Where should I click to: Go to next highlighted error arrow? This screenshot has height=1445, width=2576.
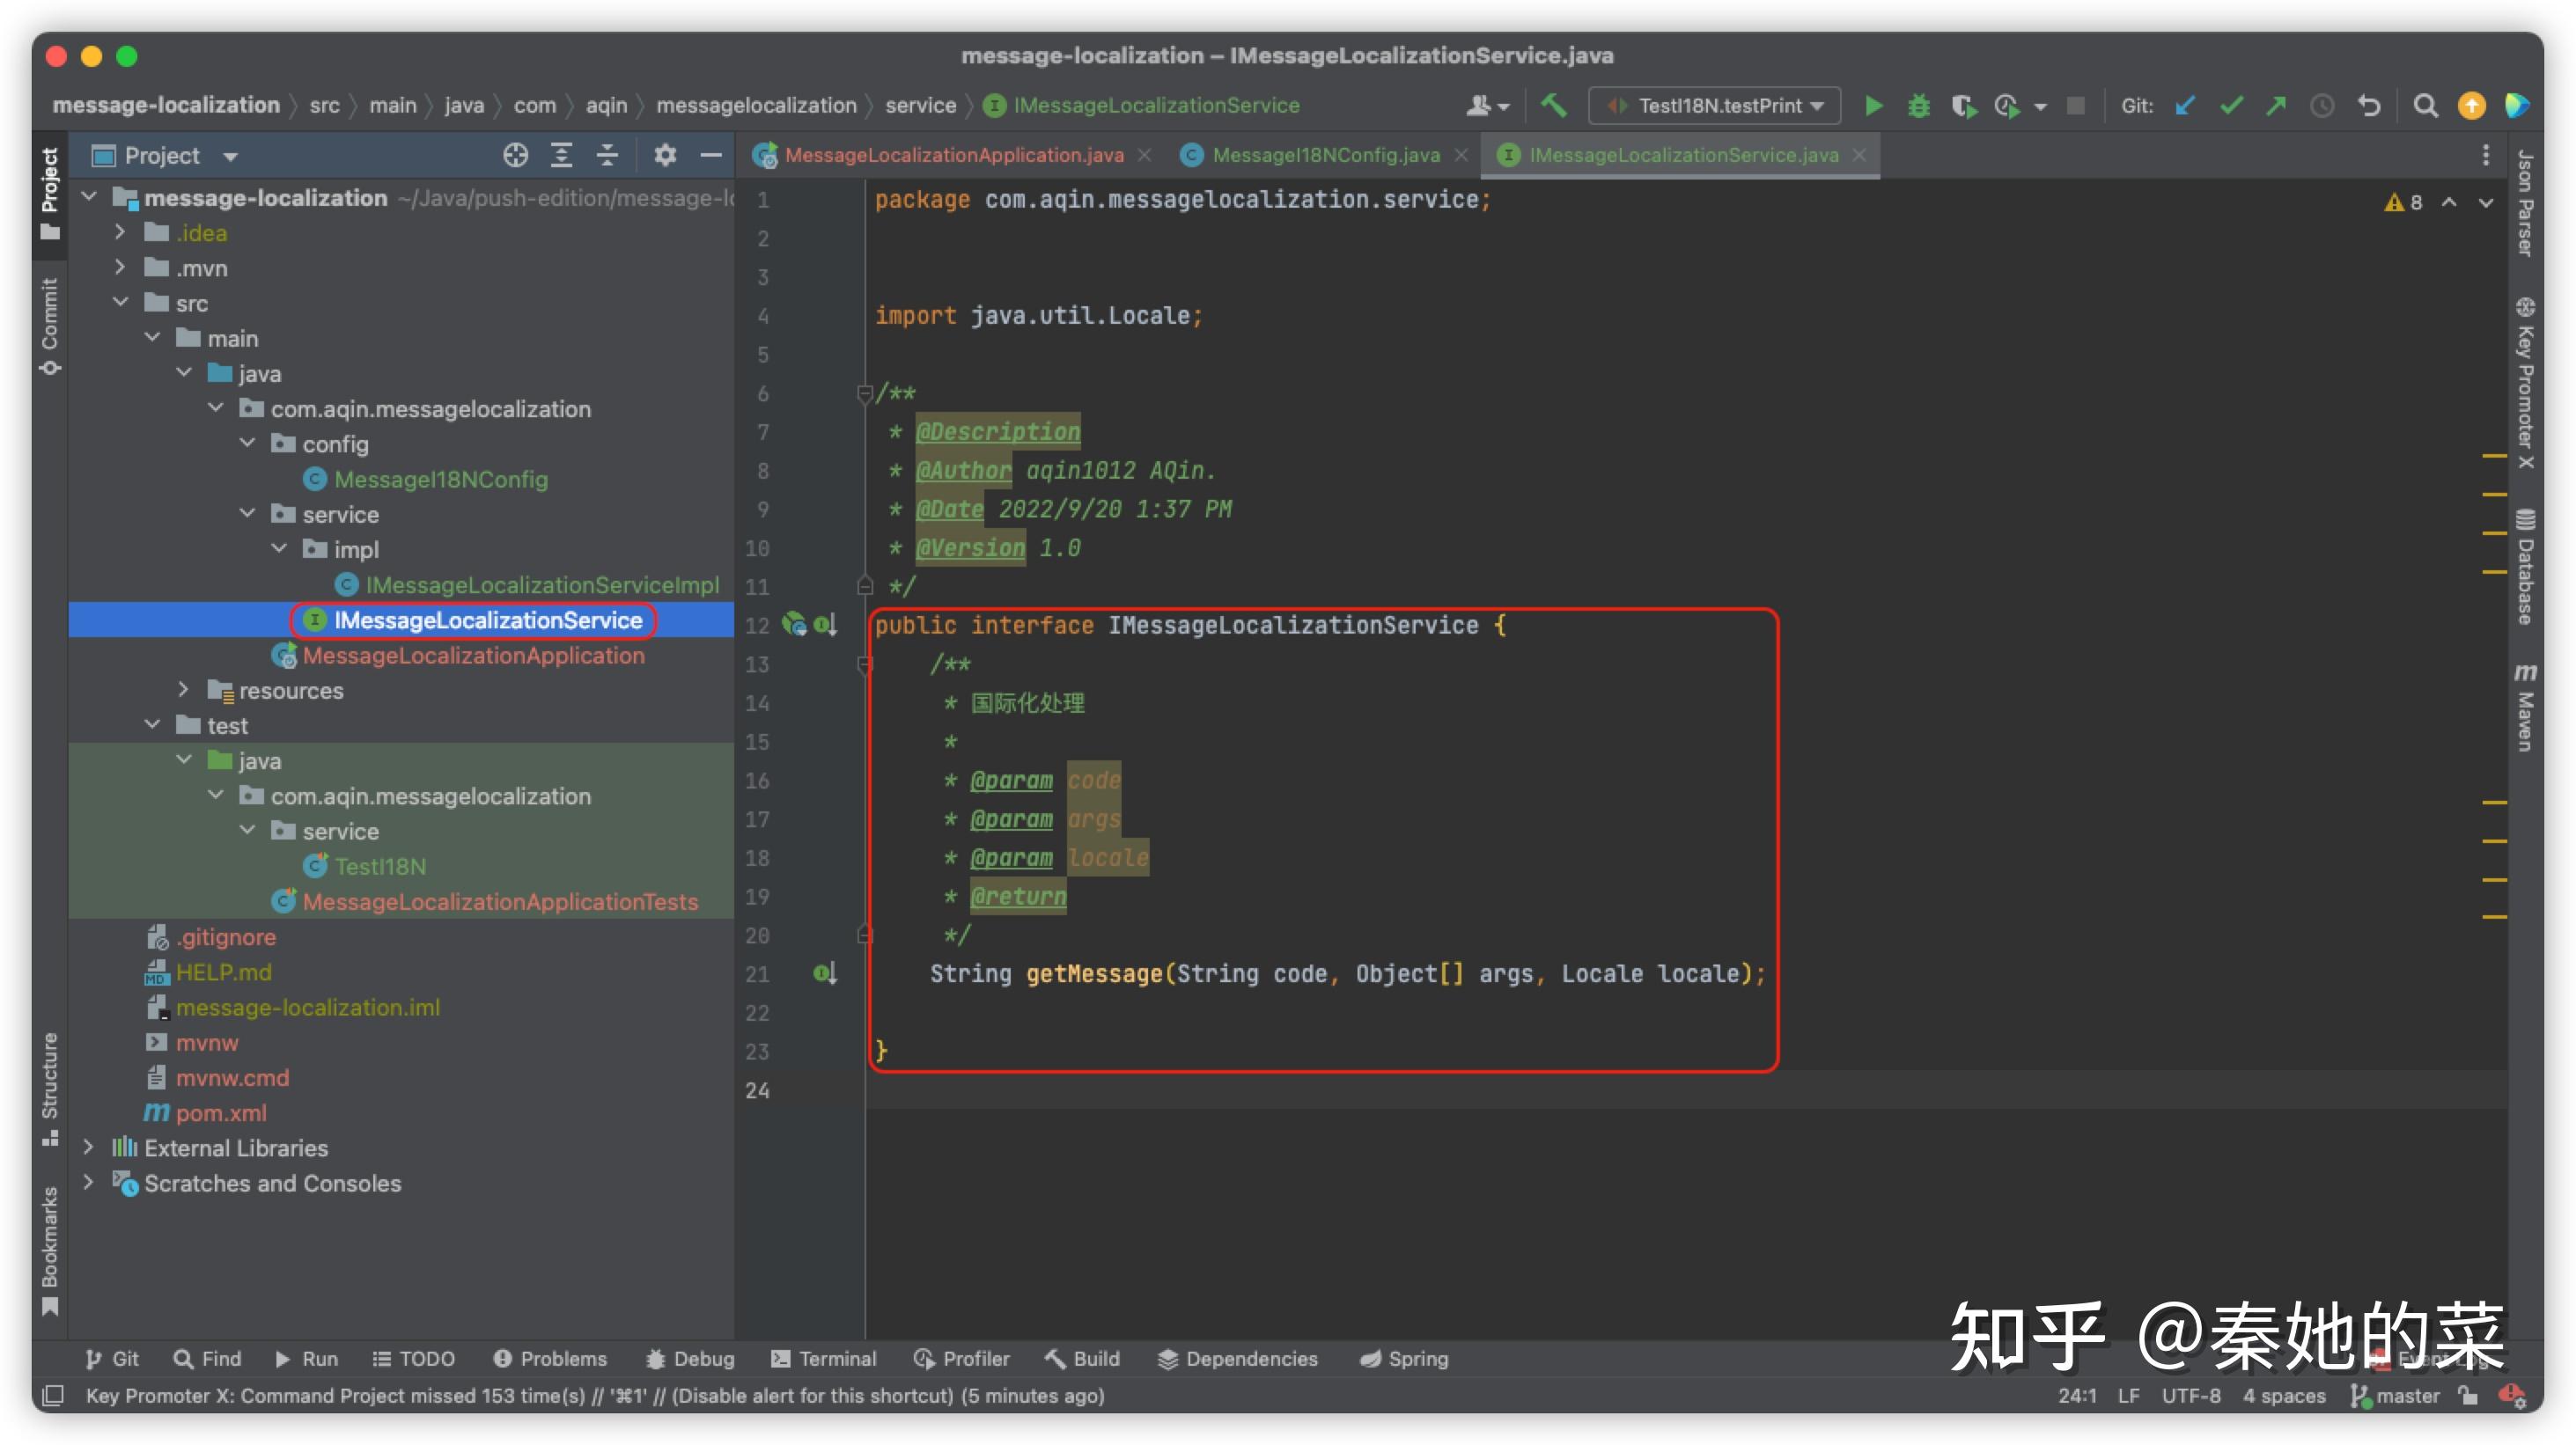(2486, 202)
